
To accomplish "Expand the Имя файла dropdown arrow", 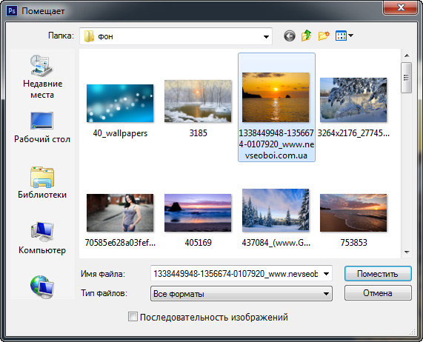I will click(326, 274).
